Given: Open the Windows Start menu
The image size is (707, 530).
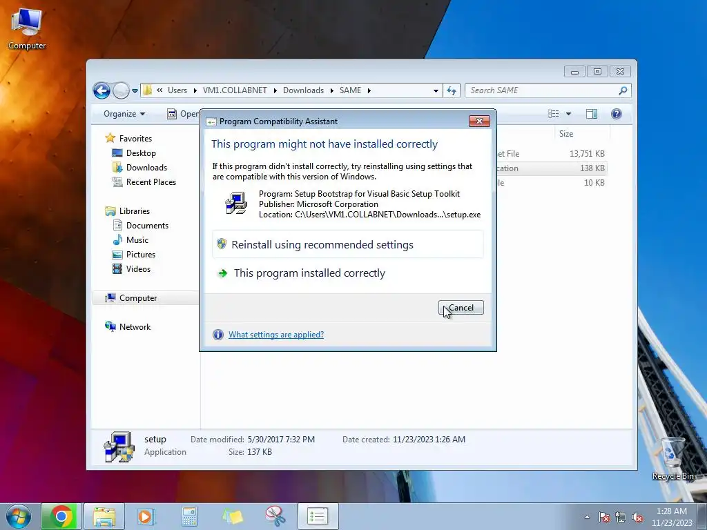Looking at the screenshot, I should pyautogui.click(x=19, y=516).
